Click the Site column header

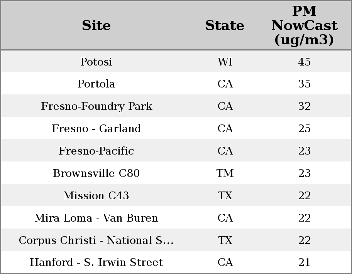click(x=96, y=25)
